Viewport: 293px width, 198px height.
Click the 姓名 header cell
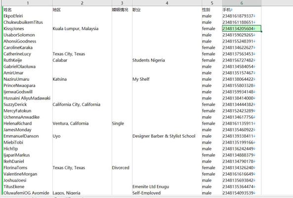28,10
